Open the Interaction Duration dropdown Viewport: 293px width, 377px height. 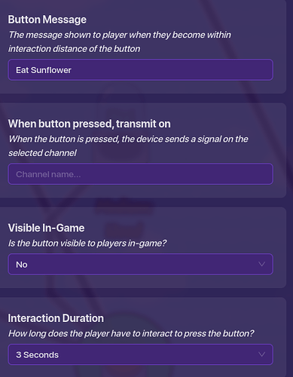140,354
